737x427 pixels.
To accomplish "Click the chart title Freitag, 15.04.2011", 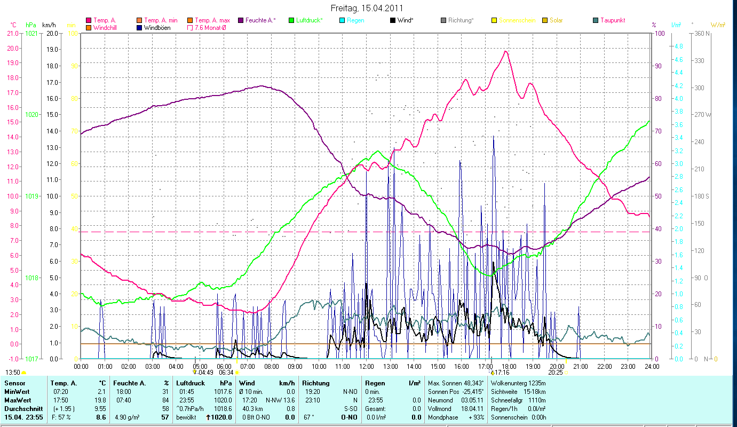I will click(x=367, y=8).
